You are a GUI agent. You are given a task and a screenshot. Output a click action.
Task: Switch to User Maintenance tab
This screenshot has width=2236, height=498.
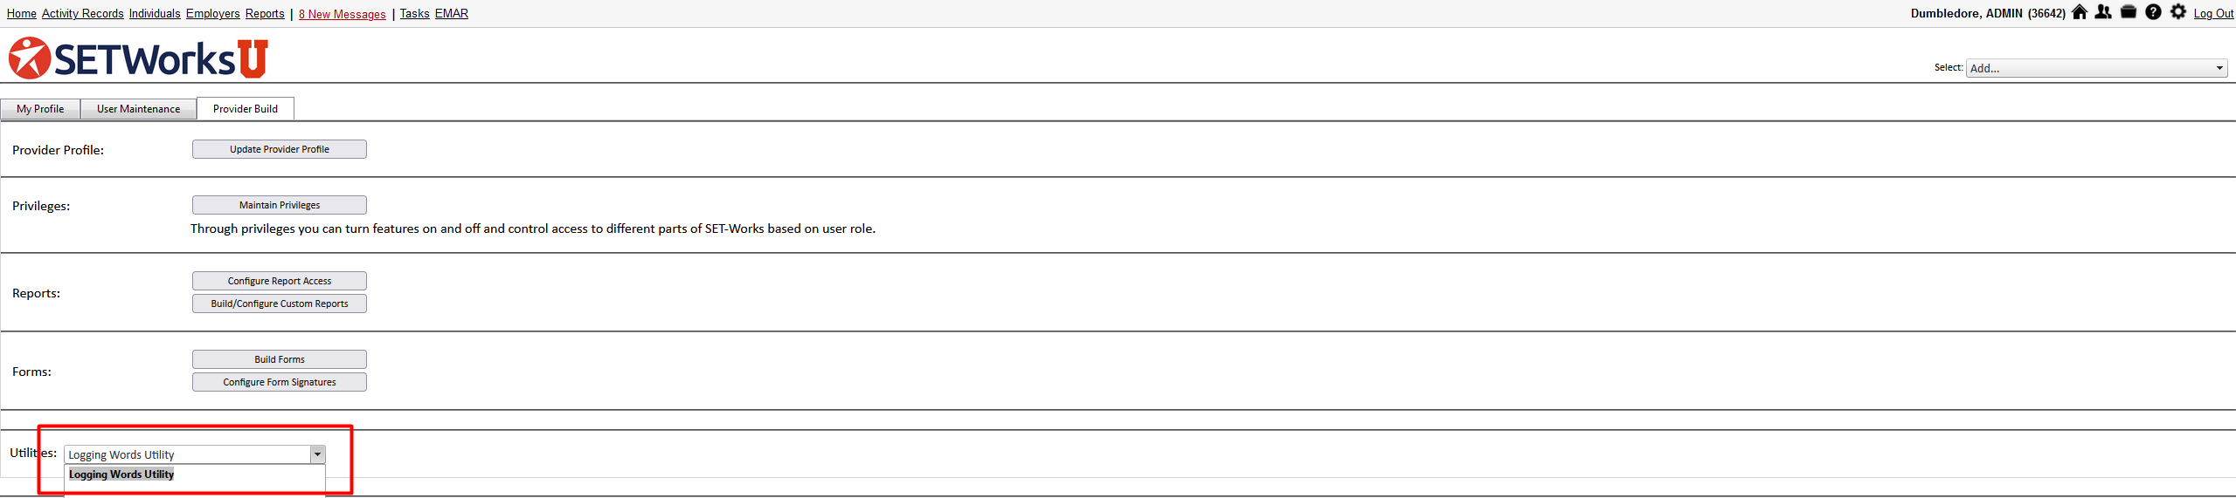[138, 109]
